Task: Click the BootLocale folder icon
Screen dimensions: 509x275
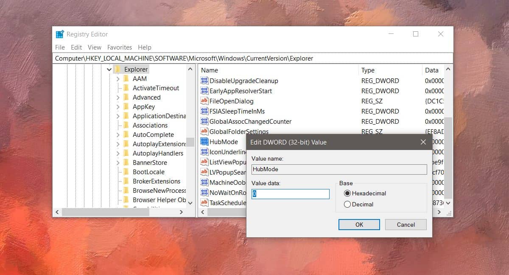Action: 126,172
